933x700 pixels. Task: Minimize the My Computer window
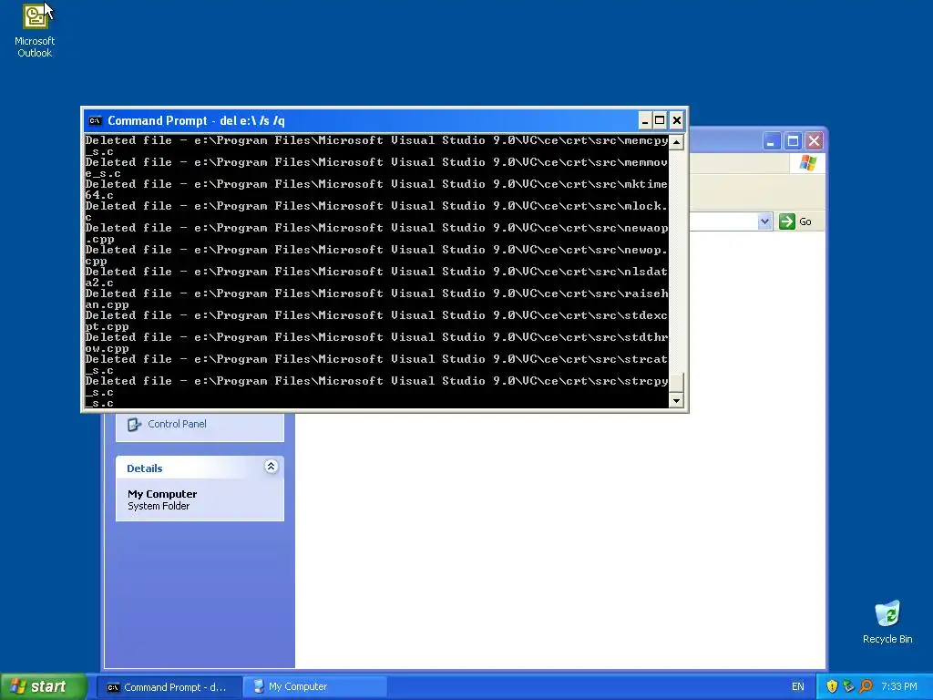click(x=771, y=141)
